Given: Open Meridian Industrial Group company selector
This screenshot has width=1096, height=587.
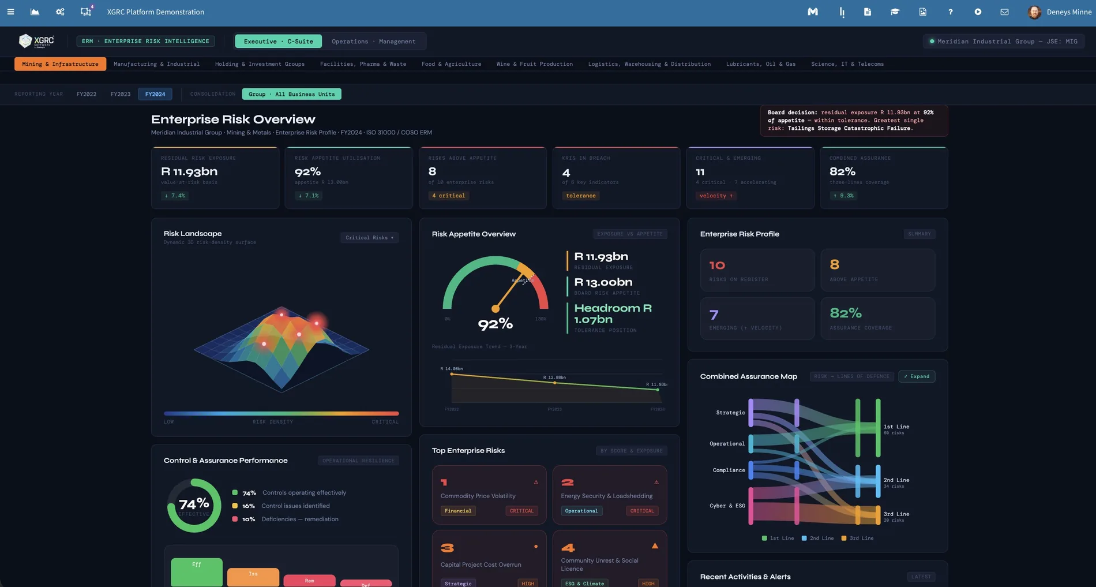Looking at the screenshot, I should (1004, 42).
